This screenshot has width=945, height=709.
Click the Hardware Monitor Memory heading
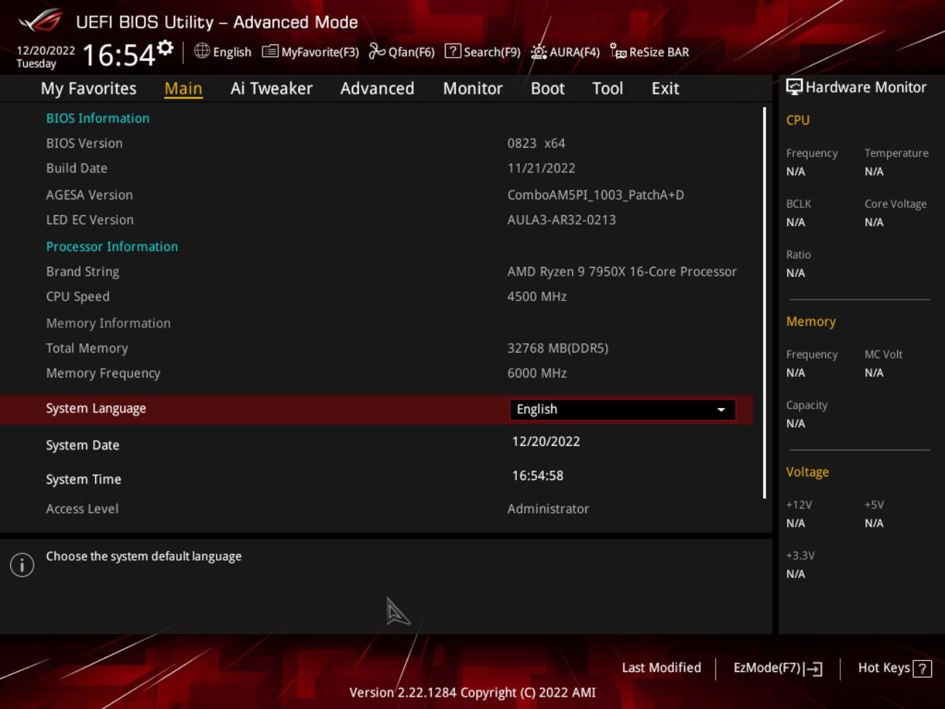tap(811, 321)
